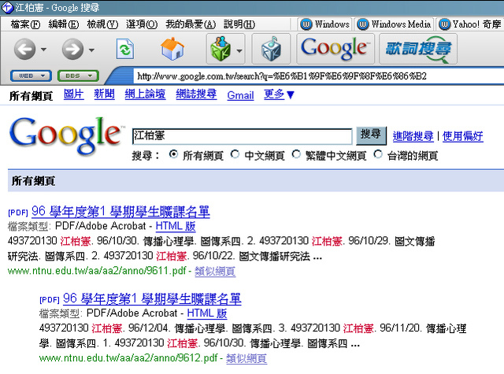
Task: Click the www.ntnu.edu.tw/aa/aa2/anno/9611.pdf URL text
Action: click(97, 271)
